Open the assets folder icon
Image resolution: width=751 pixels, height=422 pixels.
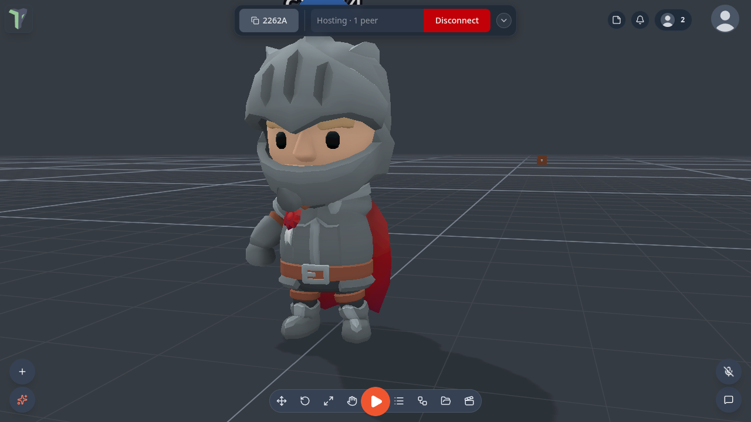tap(446, 401)
